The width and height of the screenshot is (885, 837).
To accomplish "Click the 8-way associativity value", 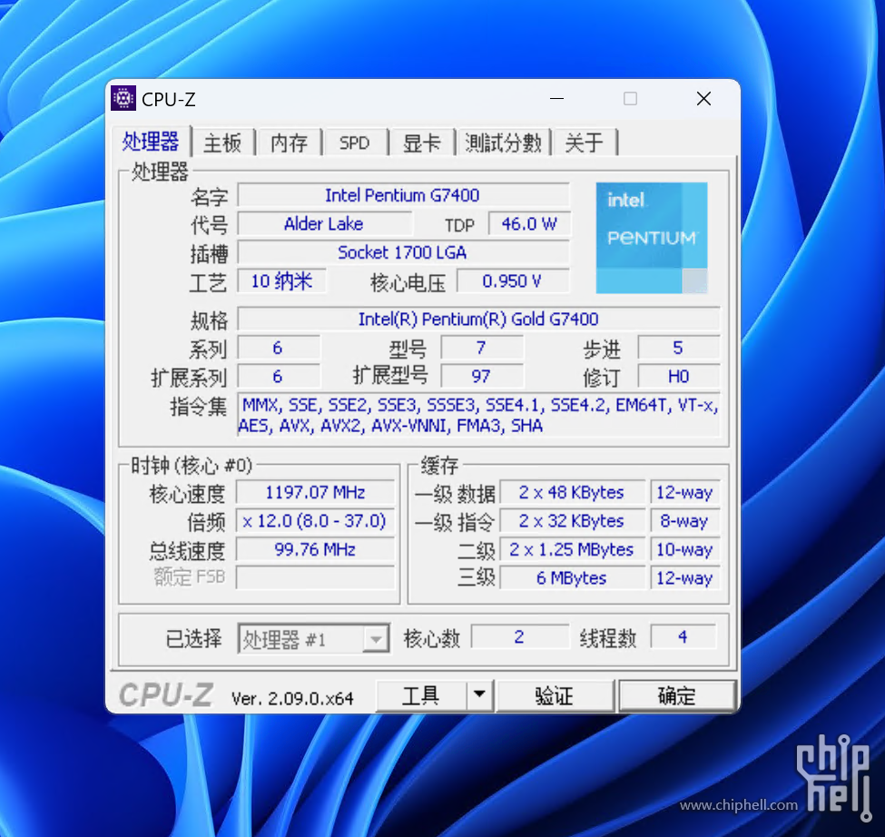I will point(684,521).
